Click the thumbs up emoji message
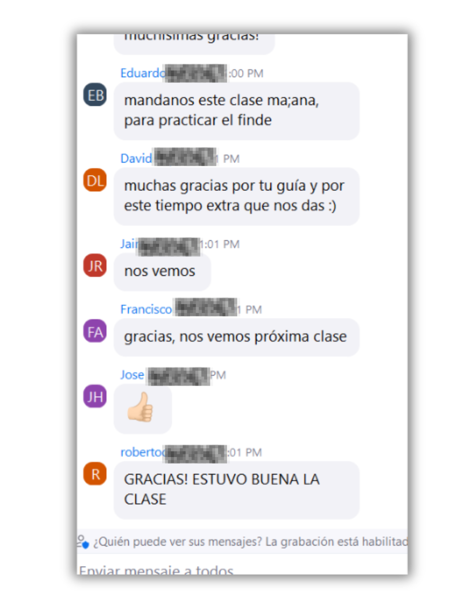This screenshot has width=476, height=595. (142, 409)
